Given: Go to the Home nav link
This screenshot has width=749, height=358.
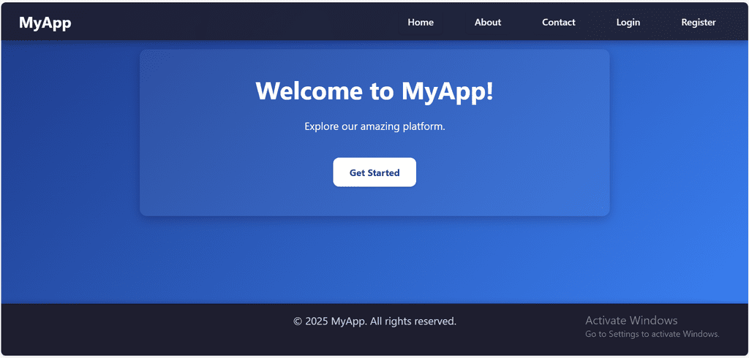Looking at the screenshot, I should [x=421, y=23].
